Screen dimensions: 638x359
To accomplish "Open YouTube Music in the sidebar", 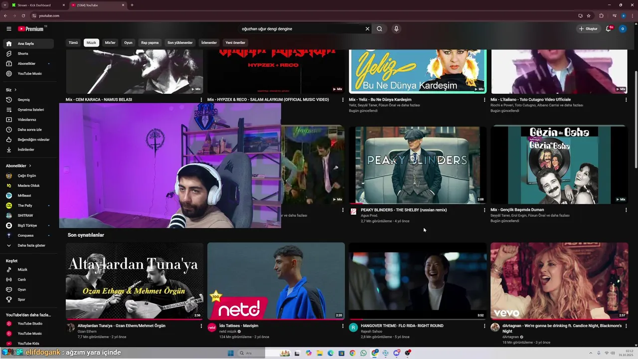I will pos(28,74).
